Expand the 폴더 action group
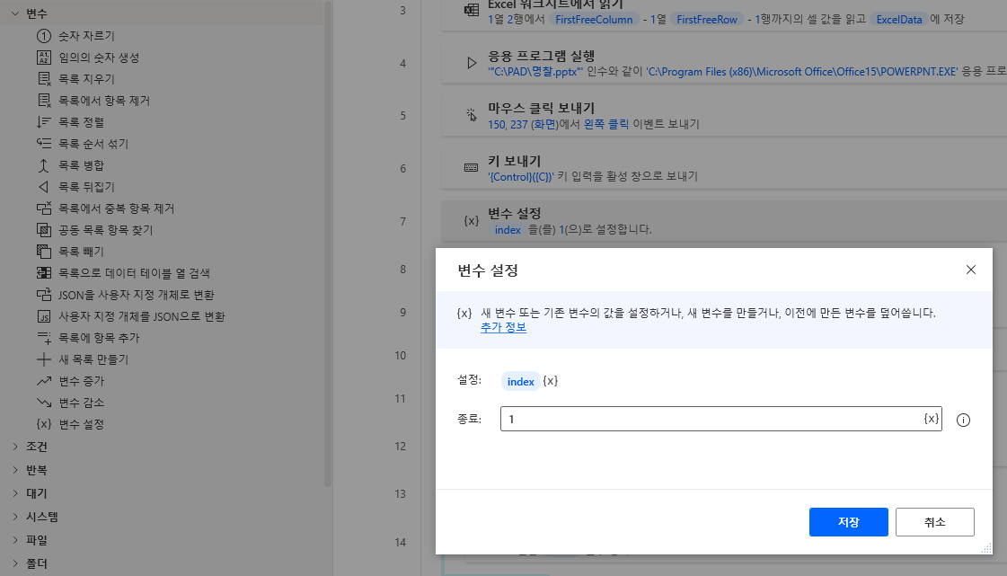The height and width of the screenshot is (576, 1007). pos(15,563)
